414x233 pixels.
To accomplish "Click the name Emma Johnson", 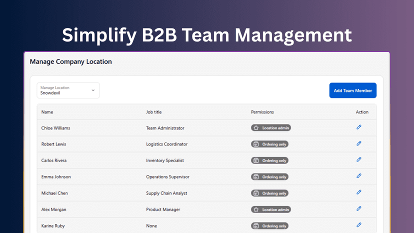I will (x=56, y=177).
